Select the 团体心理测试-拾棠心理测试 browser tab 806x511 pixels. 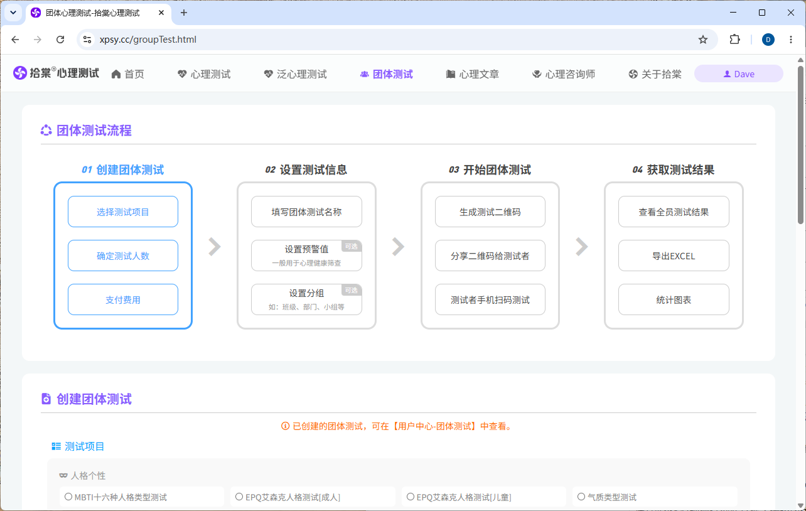[x=99, y=13]
